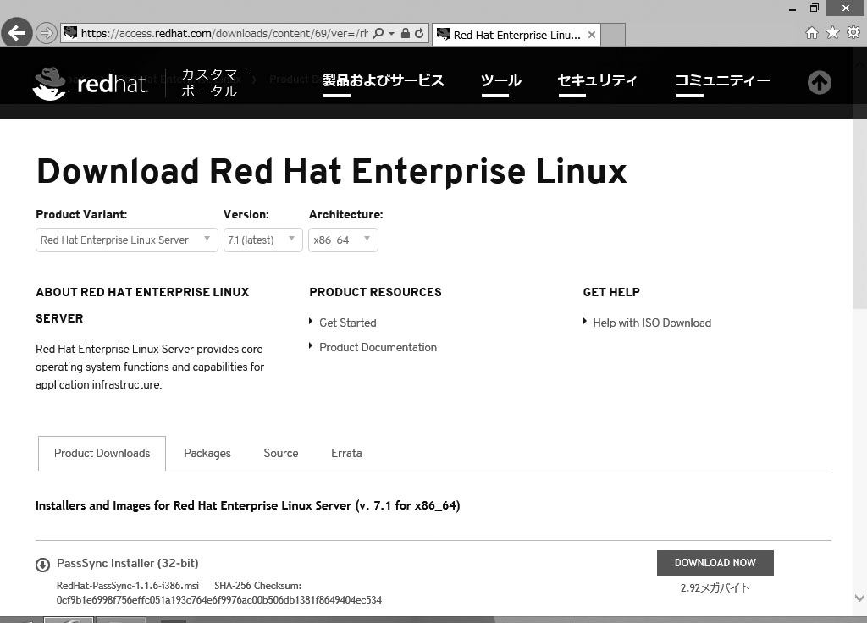This screenshot has height=623, width=867.
Task: Click the page vertical scrollbar thumb
Action: [859, 212]
